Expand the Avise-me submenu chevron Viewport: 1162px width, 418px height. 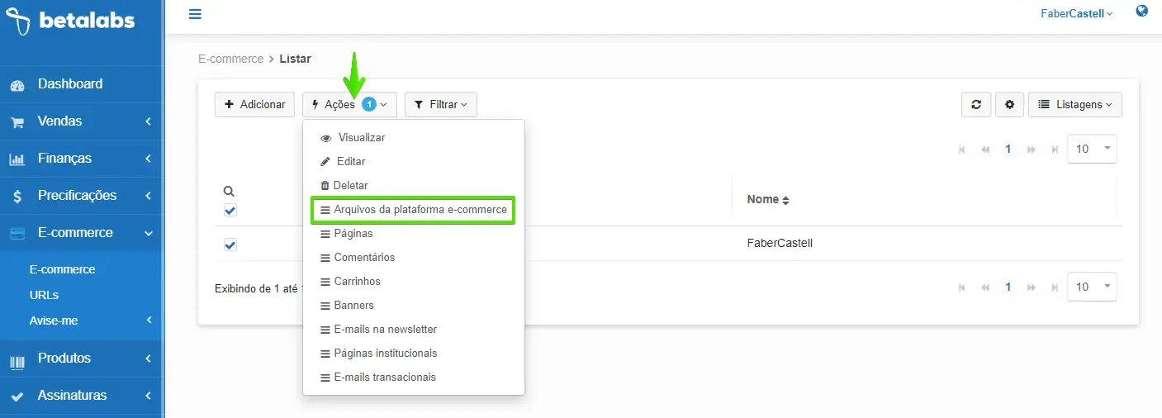(x=149, y=321)
